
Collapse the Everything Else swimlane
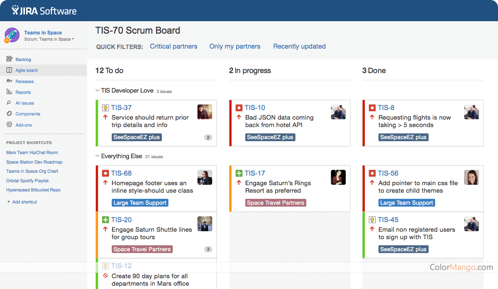tap(97, 157)
